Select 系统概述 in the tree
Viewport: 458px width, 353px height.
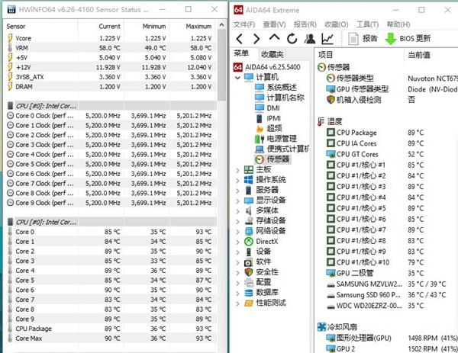click(x=276, y=88)
